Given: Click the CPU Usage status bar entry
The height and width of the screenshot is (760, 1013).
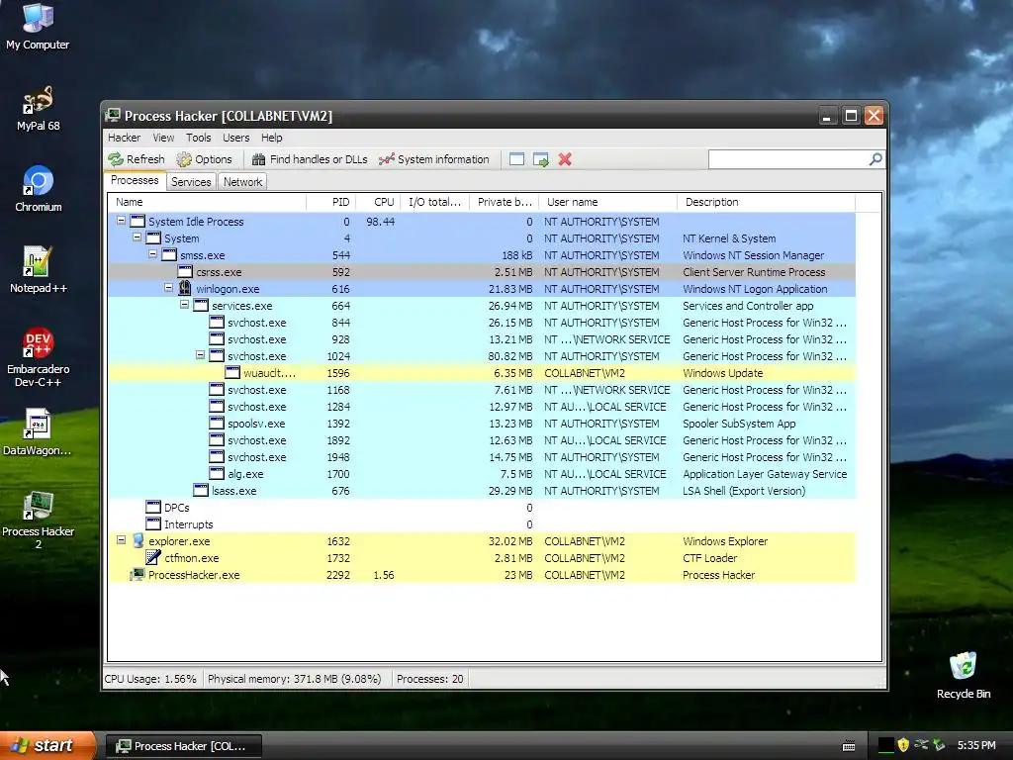Looking at the screenshot, I should click(x=150, y=679).
